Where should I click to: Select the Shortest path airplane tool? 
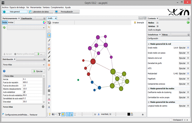click(49, 61)
